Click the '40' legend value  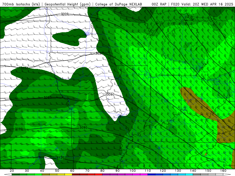(x=42, y=171)
